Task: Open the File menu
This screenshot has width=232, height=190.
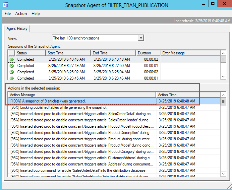Action: pyautogui.click(x=8, y=14)
